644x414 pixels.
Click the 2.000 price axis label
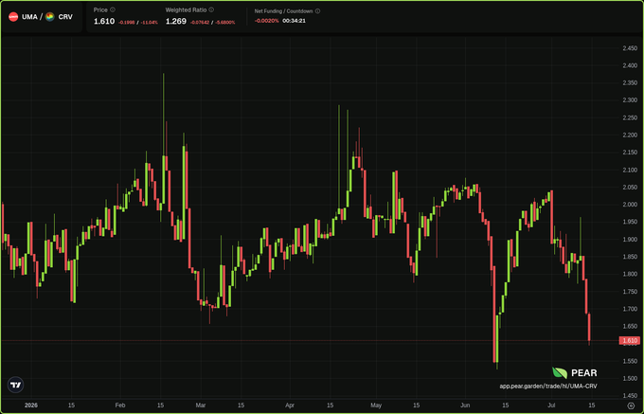[x=630, y=205]
